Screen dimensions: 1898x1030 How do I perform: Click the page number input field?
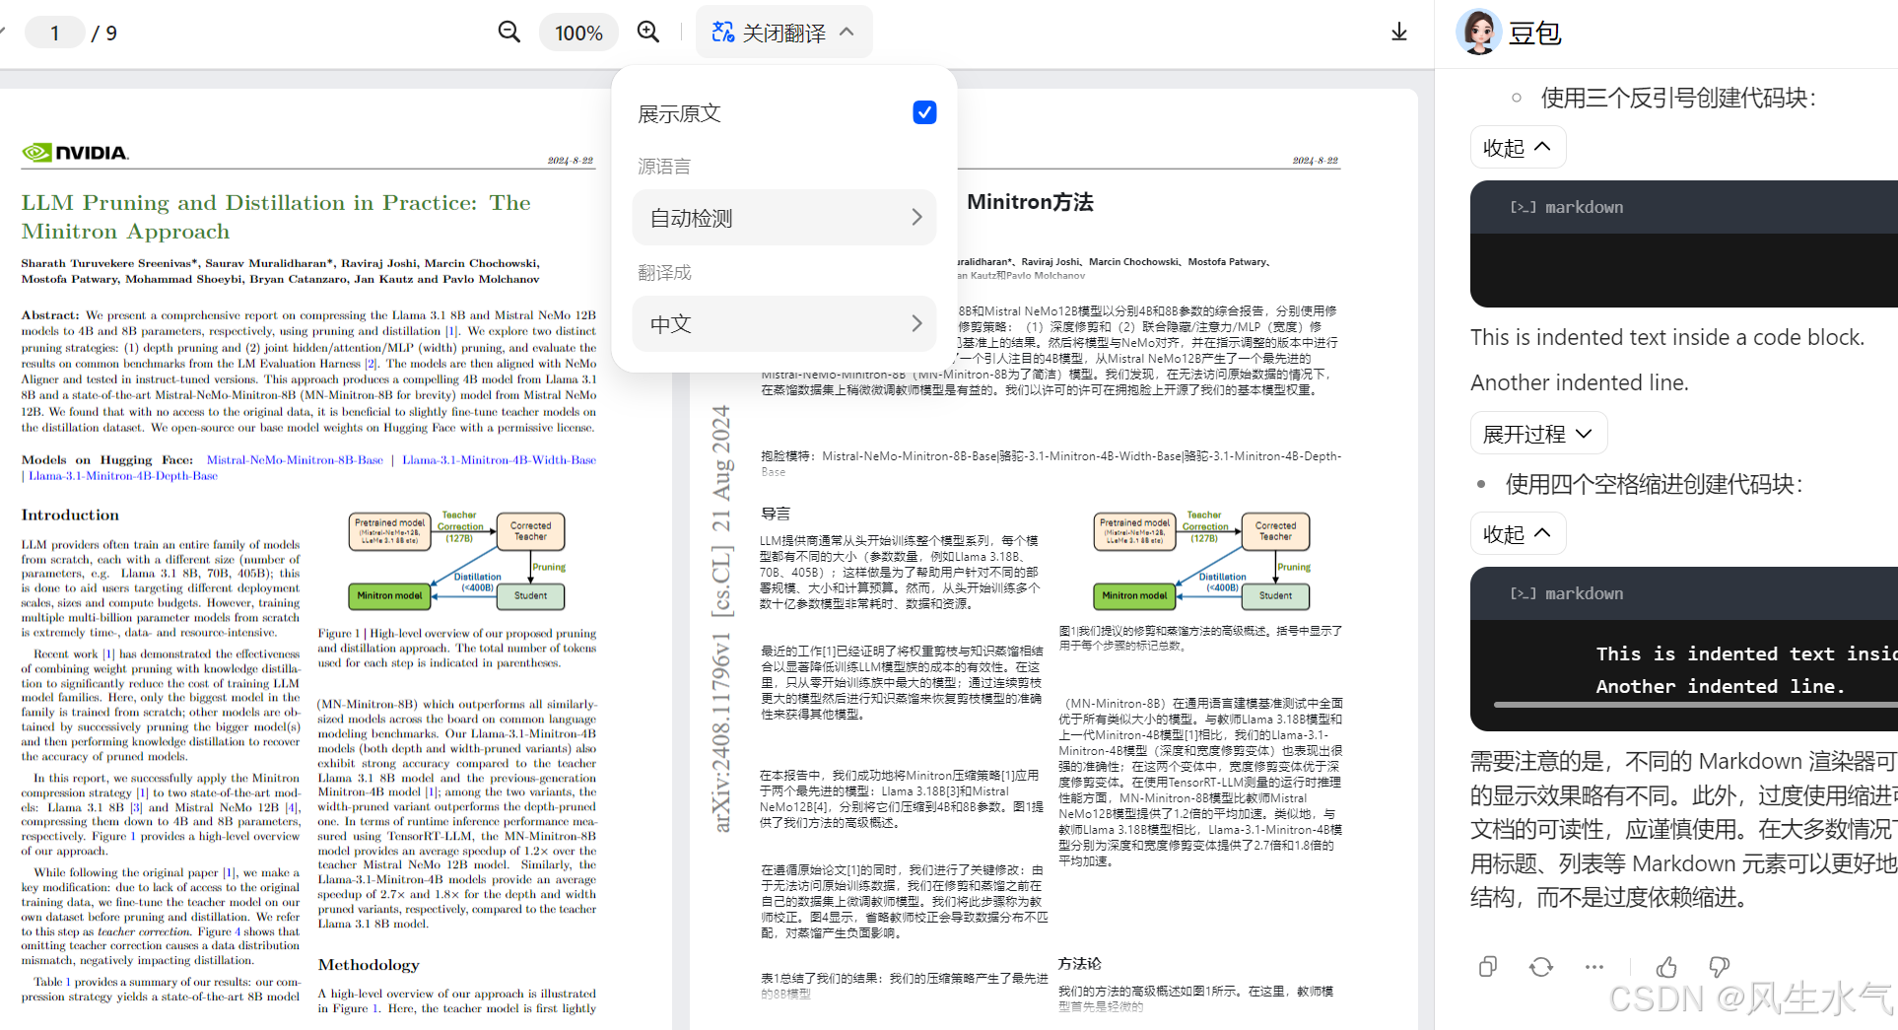click(x=55, y=33)
